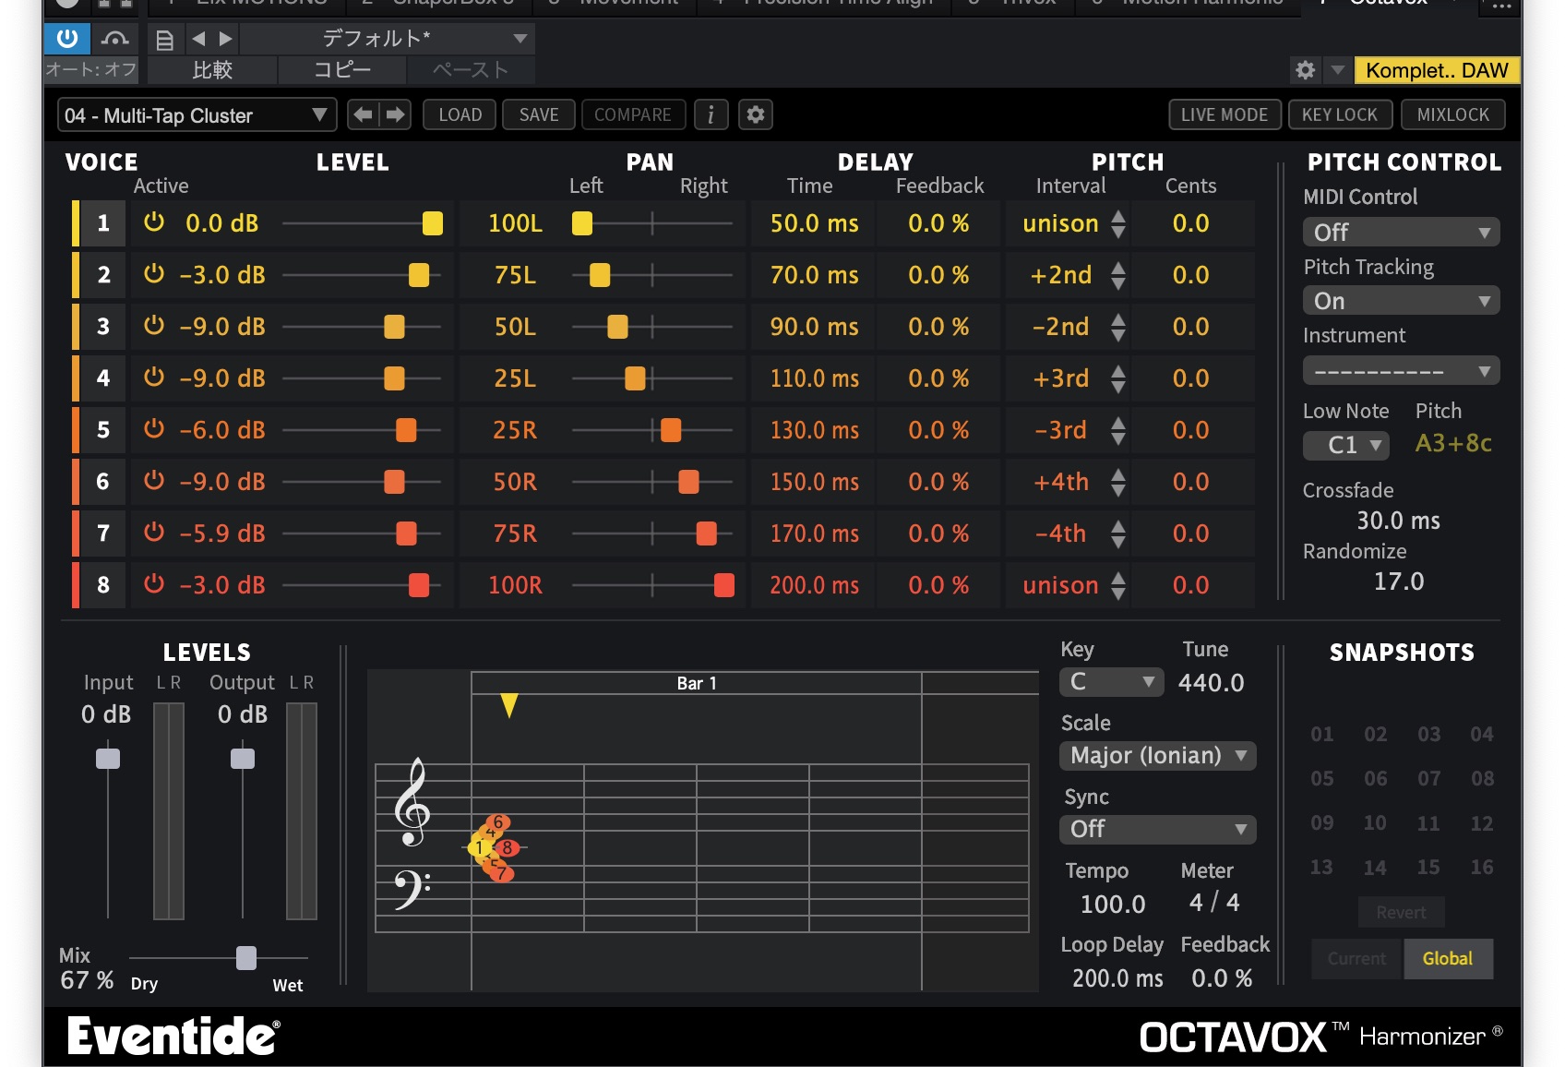Open plugin settings gear next to info

coord(756,115)
